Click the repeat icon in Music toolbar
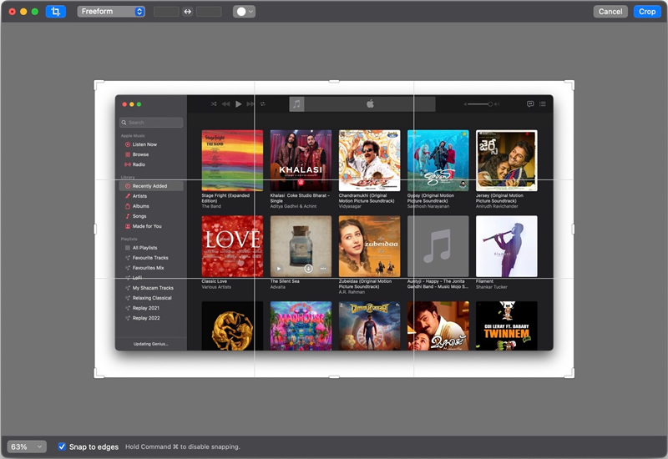Viewport: 668px width, 459px height. point(263,103)
